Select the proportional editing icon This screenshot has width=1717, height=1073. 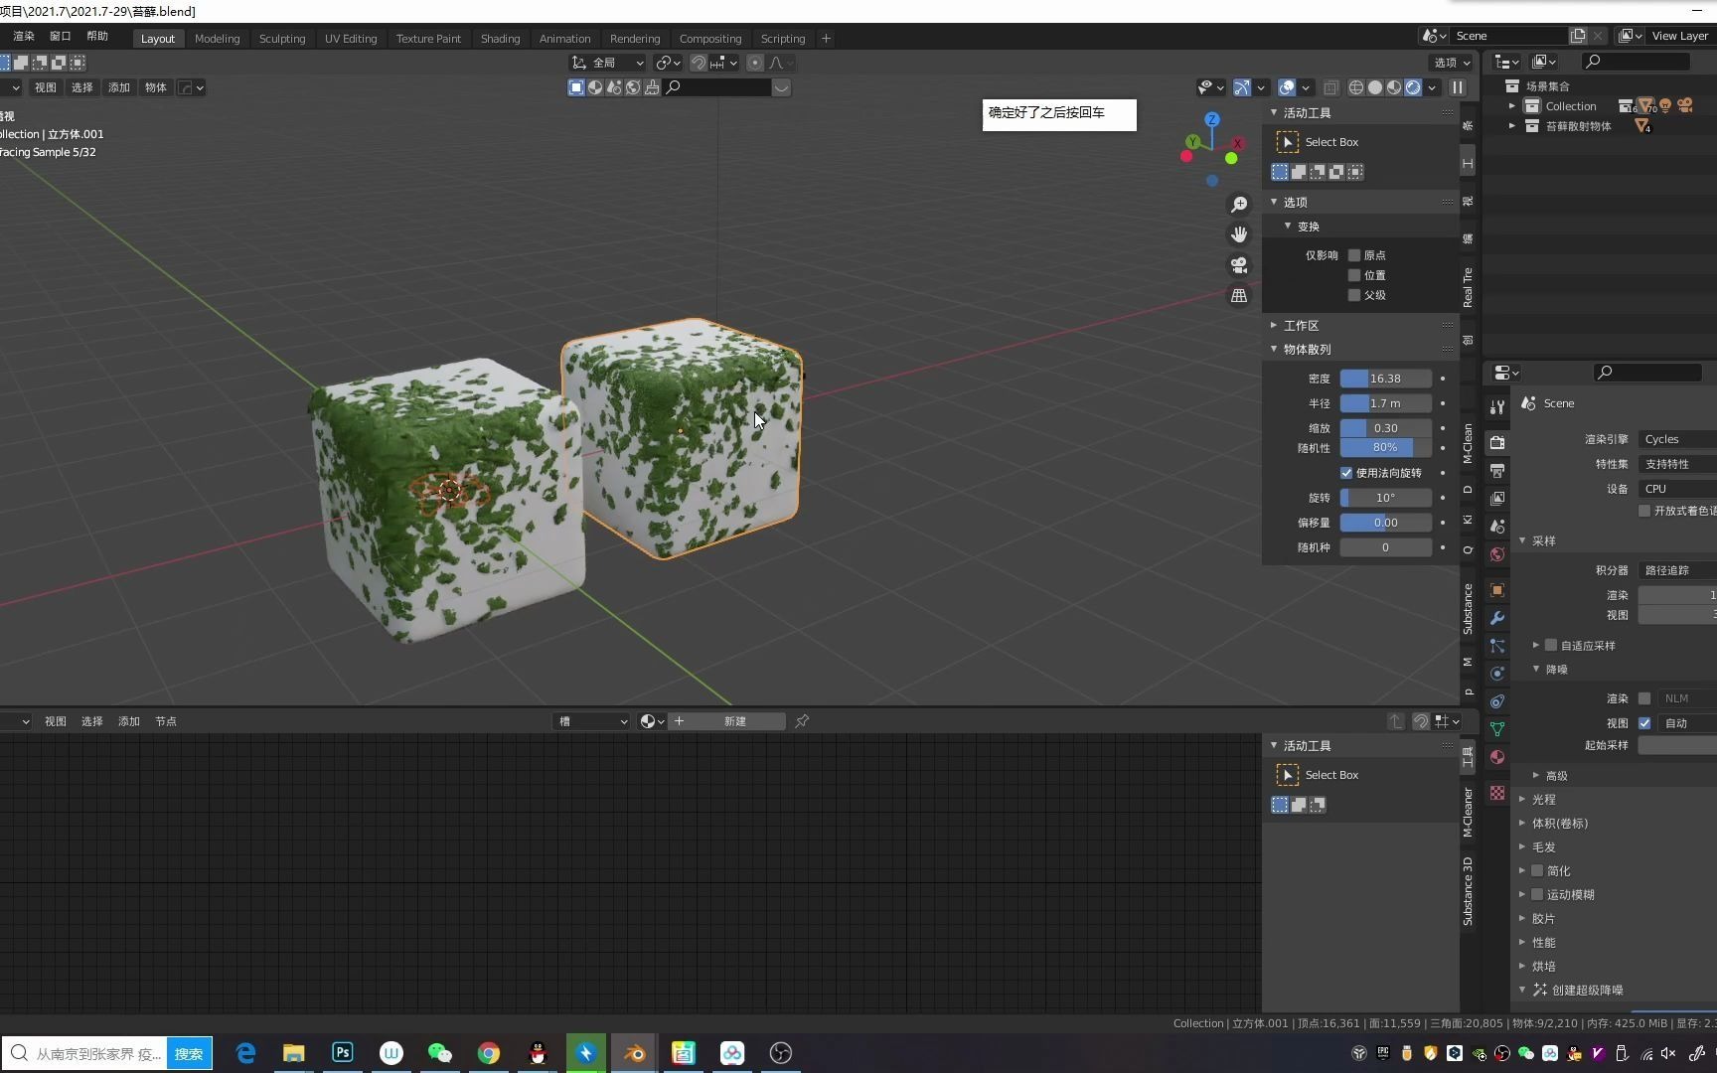[755, 63]
